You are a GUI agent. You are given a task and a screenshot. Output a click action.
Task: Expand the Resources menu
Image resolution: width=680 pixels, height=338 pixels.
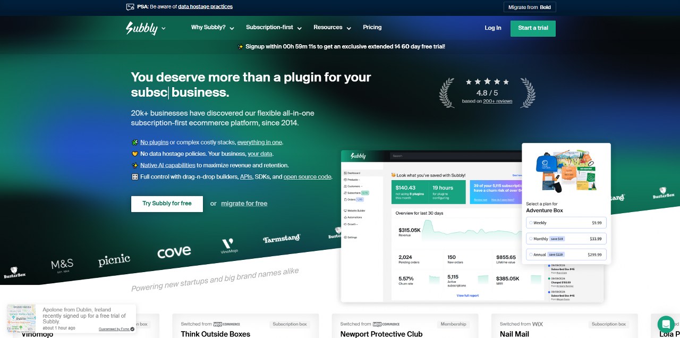[x=332, y=28]
